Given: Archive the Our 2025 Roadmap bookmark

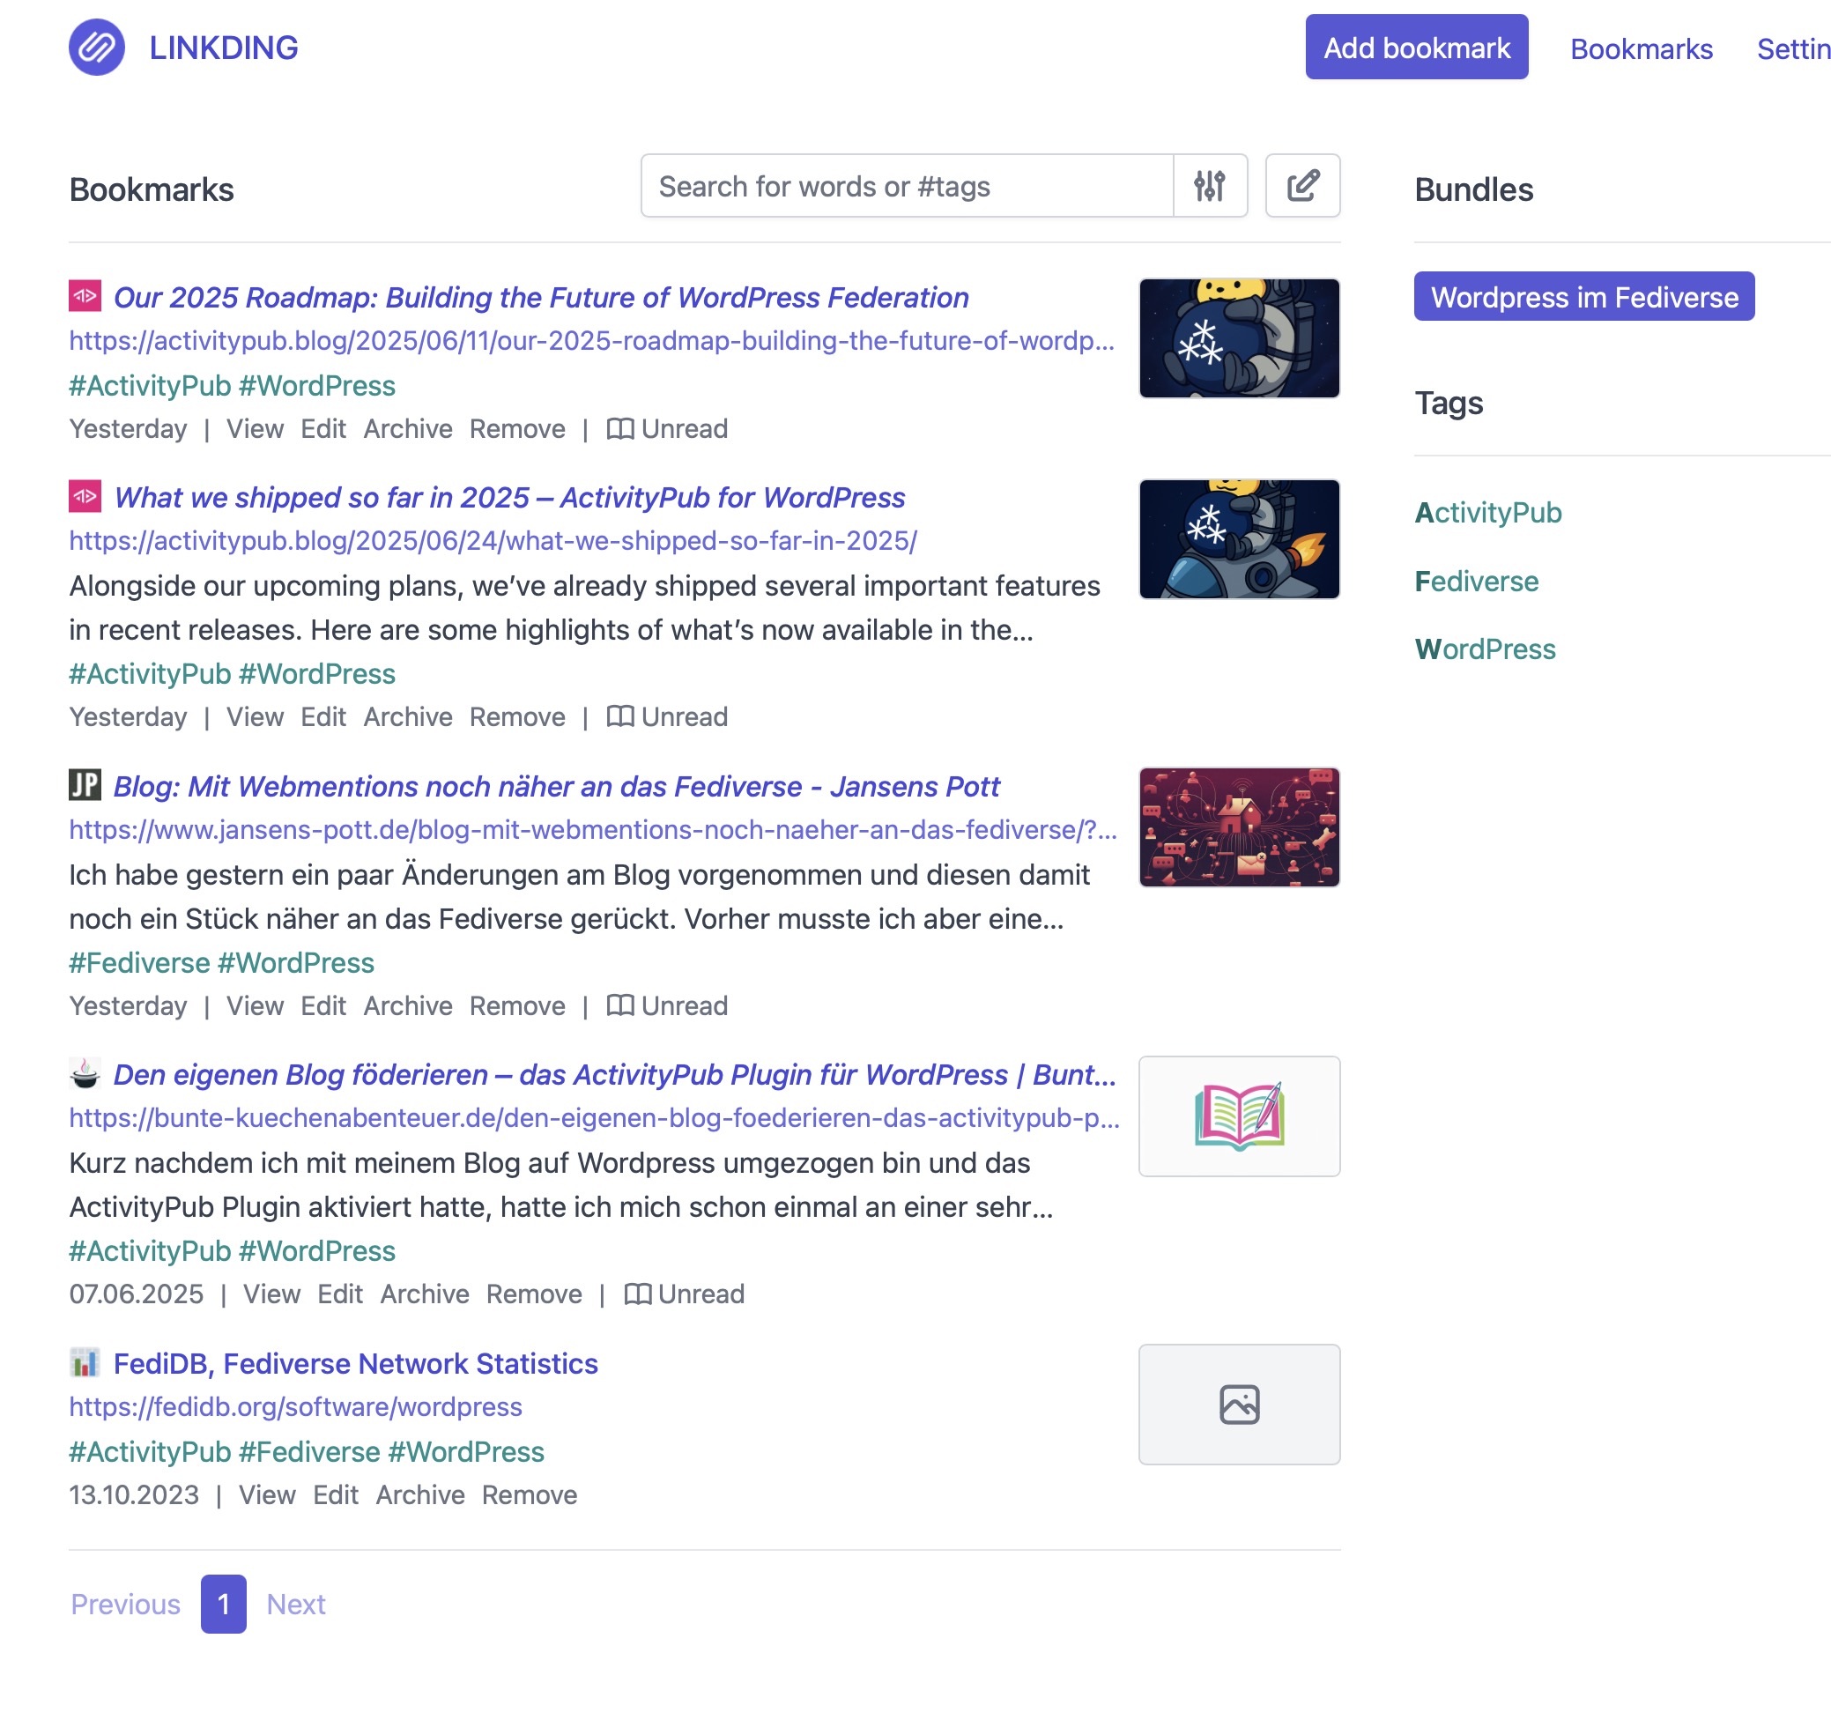Looking at the screenshot, I should (408, 429).
